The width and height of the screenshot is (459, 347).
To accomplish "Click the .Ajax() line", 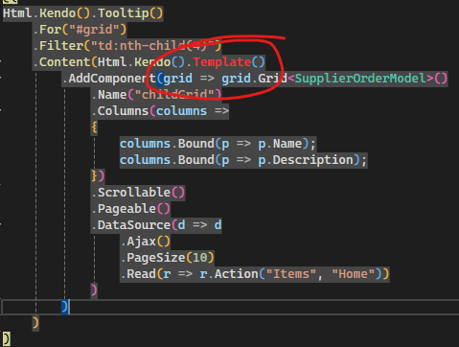I will pyautogui.click(x=145, y=242).
